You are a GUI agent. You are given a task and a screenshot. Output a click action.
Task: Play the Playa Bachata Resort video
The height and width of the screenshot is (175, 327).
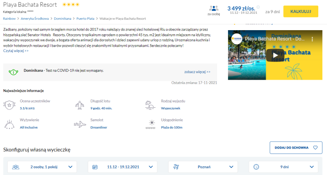275,55
